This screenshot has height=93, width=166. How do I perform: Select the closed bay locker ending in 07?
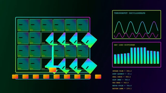23,38
